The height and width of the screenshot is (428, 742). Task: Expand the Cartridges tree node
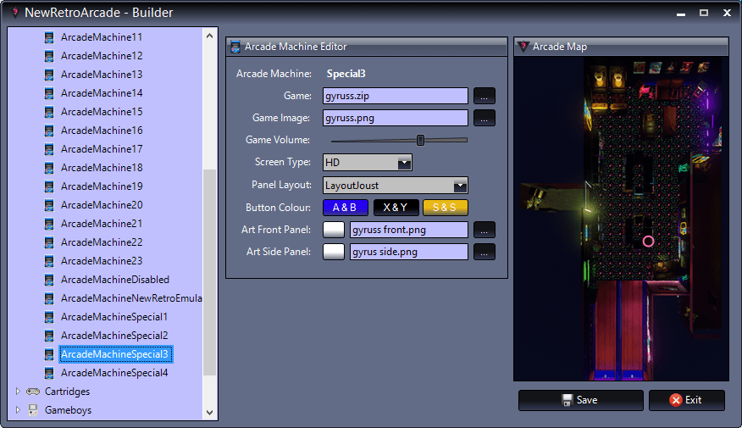pos(18,392)
